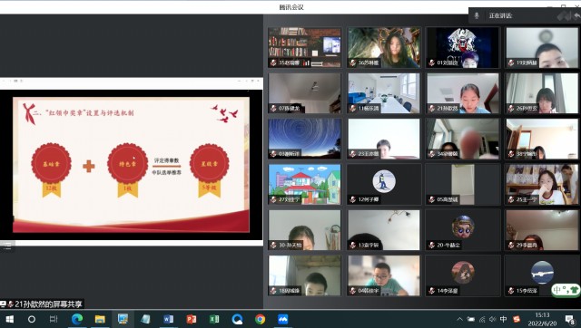Toggle the 中 input language indicator
Viewport: 581px width, 328px height.
(x=503, y=319)
